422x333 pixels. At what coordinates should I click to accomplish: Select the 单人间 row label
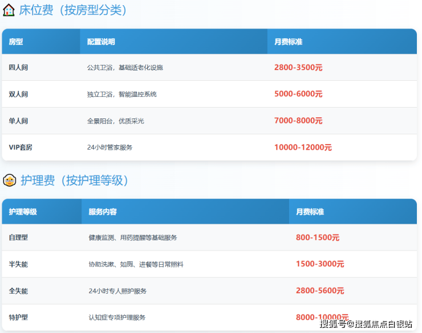coord(18,121)
